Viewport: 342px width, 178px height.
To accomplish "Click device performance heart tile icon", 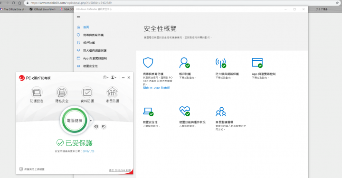I will [x=184, y=111].
